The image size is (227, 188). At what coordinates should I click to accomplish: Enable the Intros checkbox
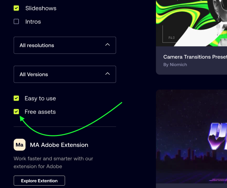[16, 21]
